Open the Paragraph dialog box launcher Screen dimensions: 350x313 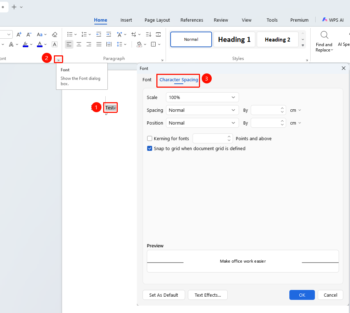click(x=162, y=60)
